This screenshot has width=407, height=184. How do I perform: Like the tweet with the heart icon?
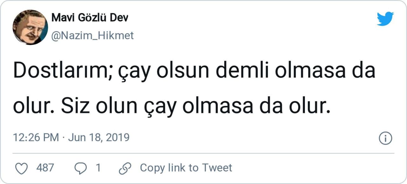(x=22, y=168)
